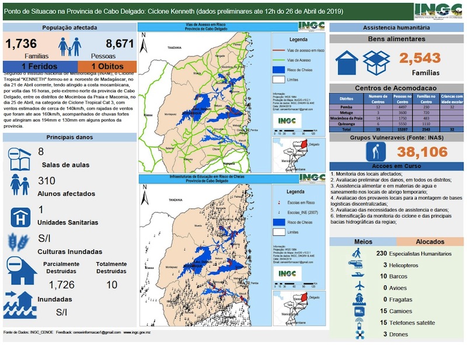Click the students icon next to Alunos afectados

click(19, 186)
